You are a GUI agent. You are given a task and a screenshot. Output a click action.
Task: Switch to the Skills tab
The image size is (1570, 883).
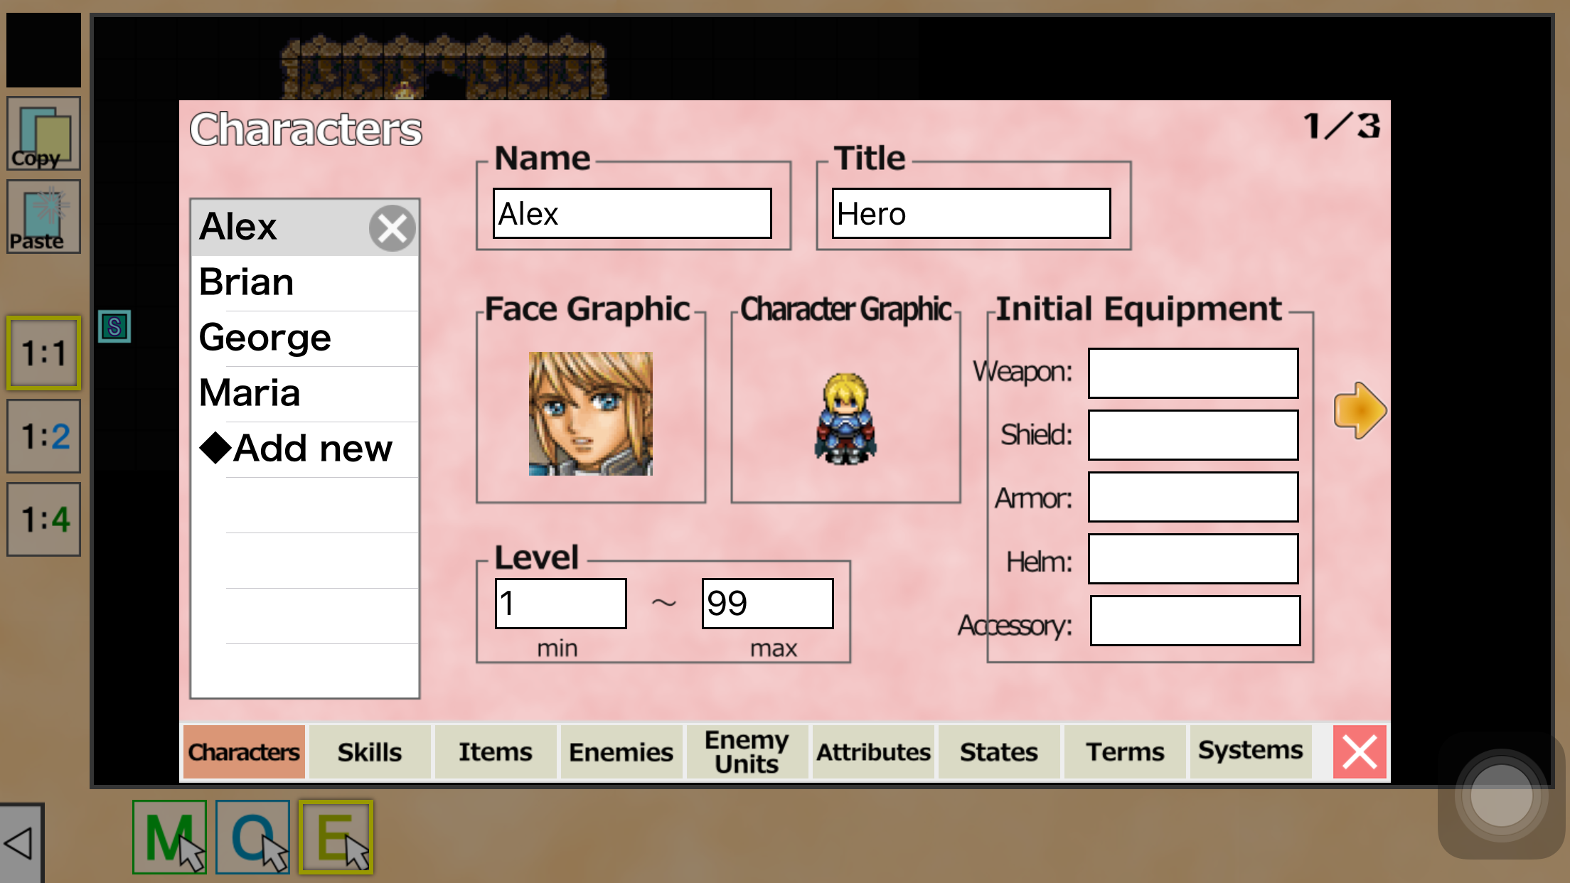[370, 752]
